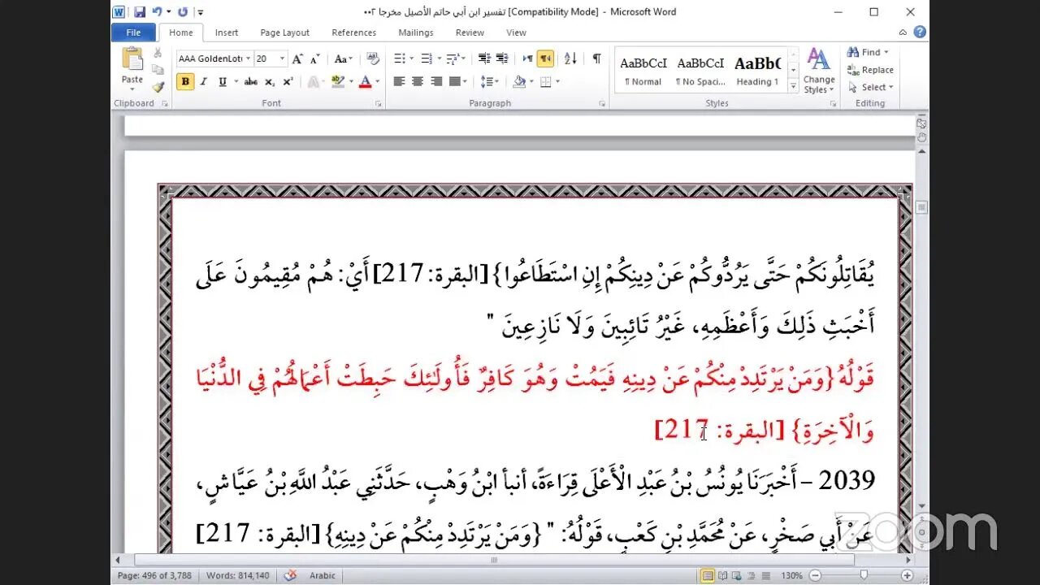
Task: Click the Paste clipboard icon
Action: (132, 59)
